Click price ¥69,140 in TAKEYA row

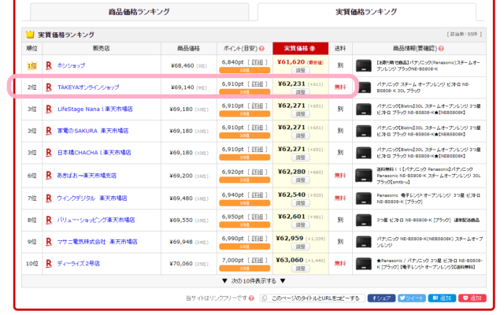182,87
